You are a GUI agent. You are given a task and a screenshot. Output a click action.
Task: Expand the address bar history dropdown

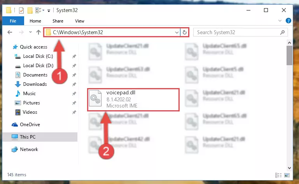(177, 32)
